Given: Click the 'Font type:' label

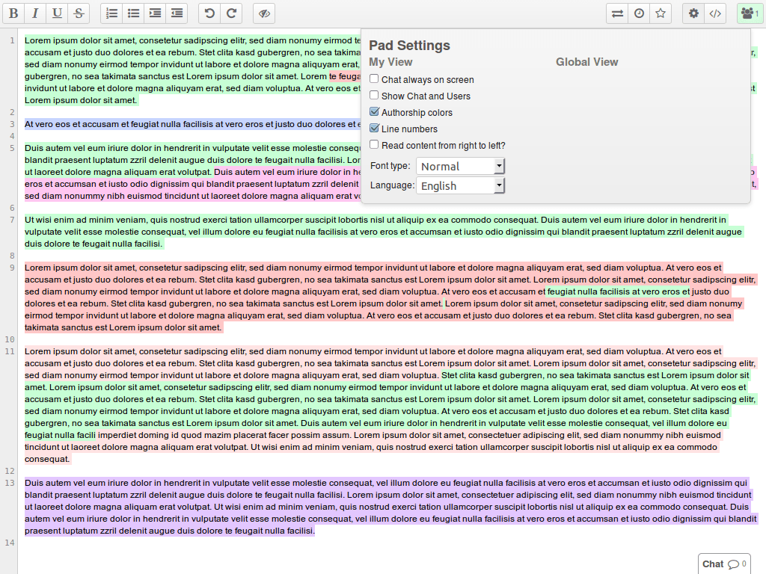Looking at the screenshot, I should coord(390,166).
